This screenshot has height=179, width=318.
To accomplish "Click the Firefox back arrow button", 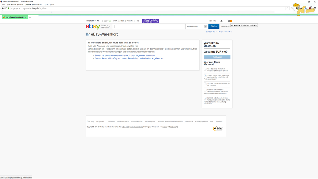I will point(3,8).
